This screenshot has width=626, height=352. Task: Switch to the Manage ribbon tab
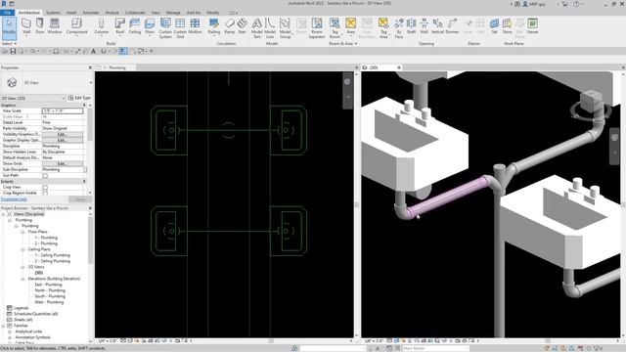click(173, 13)
